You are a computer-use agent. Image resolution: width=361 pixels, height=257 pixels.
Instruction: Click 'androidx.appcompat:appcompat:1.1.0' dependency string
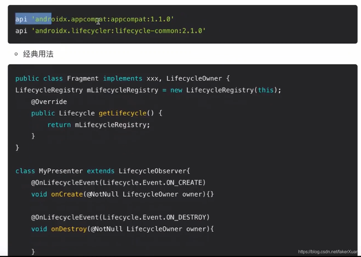click(103, 19)
